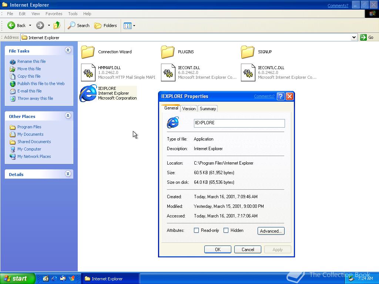Open the Views dropdown arrow

(134, 26)
